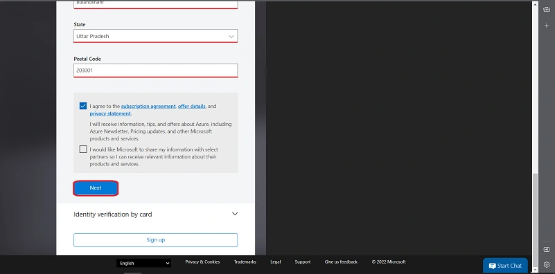Click the city field containing Bulandshahr
Viewport: 555px width, 274px height.
155,4
